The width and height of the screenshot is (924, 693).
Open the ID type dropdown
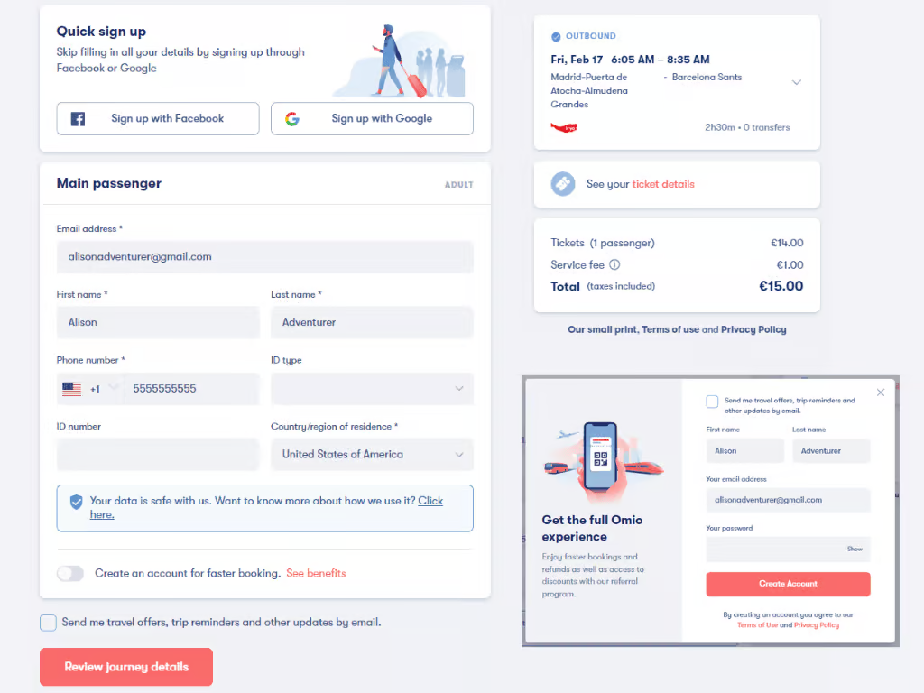pyautogui.click(x=372, y=389)
